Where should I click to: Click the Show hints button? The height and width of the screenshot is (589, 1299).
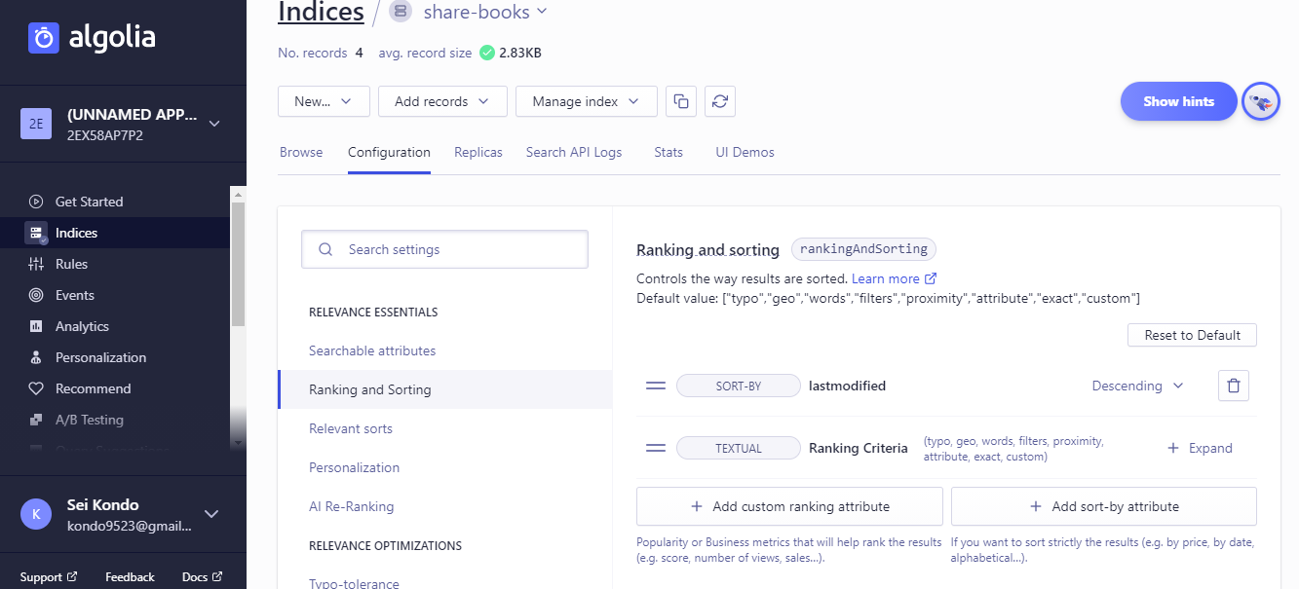1178,101
